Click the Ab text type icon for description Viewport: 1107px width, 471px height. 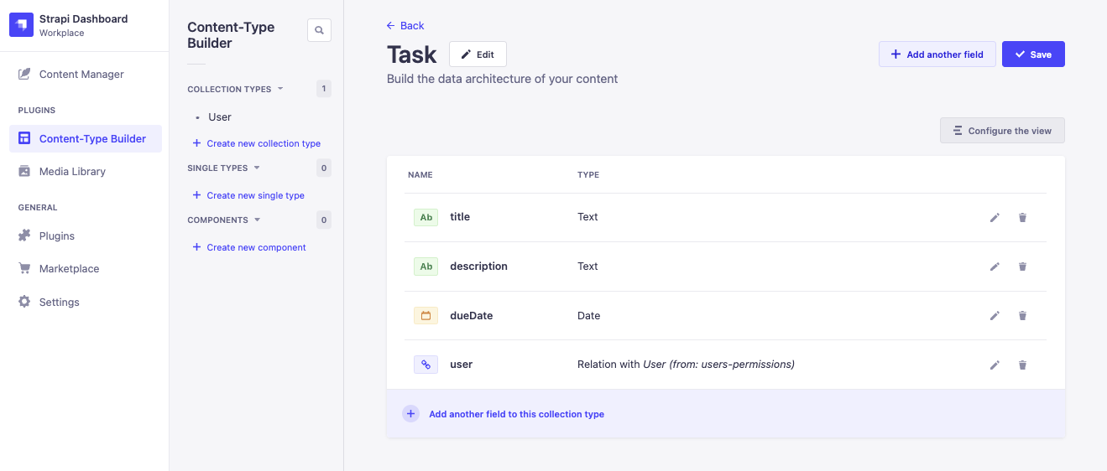click(426, 267)
